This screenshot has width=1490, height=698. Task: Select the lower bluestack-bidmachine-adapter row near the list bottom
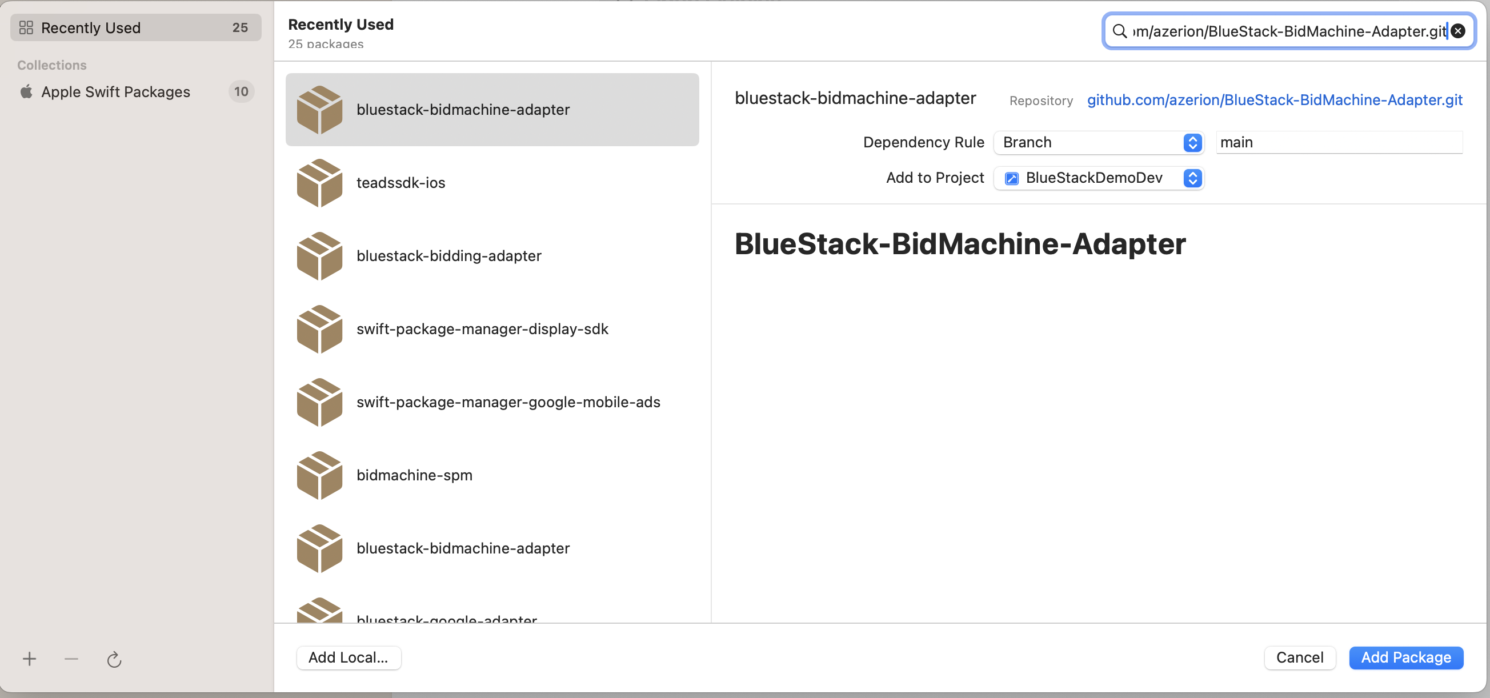pos(492,548)
